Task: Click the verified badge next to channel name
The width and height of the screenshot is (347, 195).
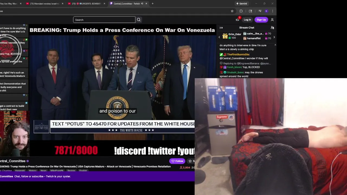Action: coord(27,161)
